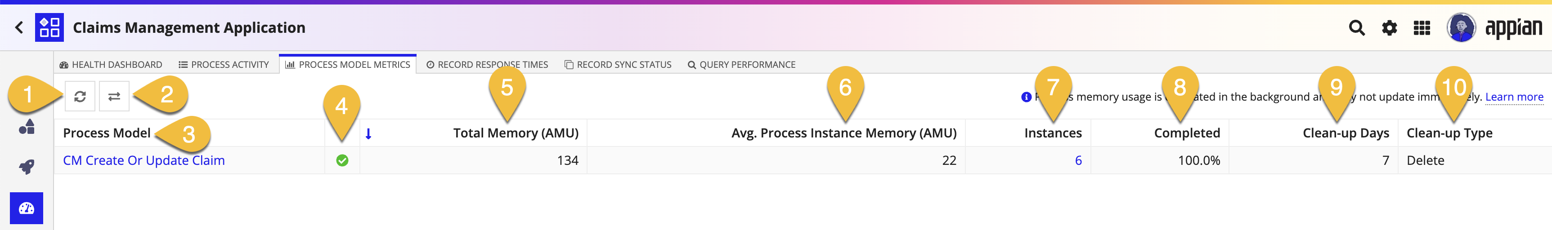The image size is (1552, 230).
Task: Open settings via the gear icon
Action: click(x=1389, y=28)
